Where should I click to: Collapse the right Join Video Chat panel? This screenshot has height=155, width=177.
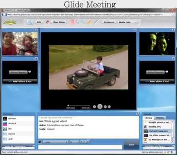(173, 59)
